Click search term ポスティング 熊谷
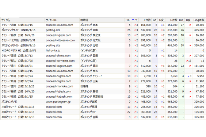Viewport: 206px width, 137px height. click(x=89, y=71)
